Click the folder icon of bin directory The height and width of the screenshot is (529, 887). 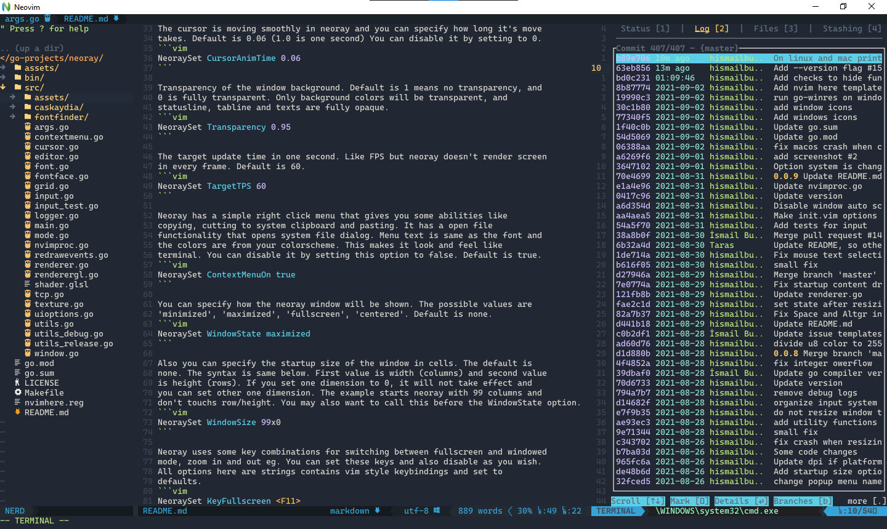coord(18,78)
